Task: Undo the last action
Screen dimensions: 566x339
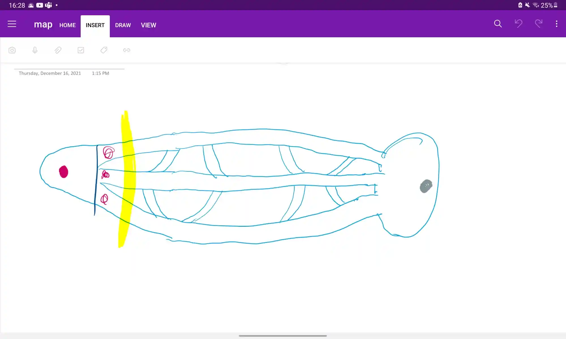Action: [x=518, y=24]
